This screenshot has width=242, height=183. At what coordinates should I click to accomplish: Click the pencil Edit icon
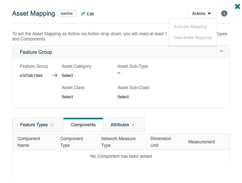[83, 14]
